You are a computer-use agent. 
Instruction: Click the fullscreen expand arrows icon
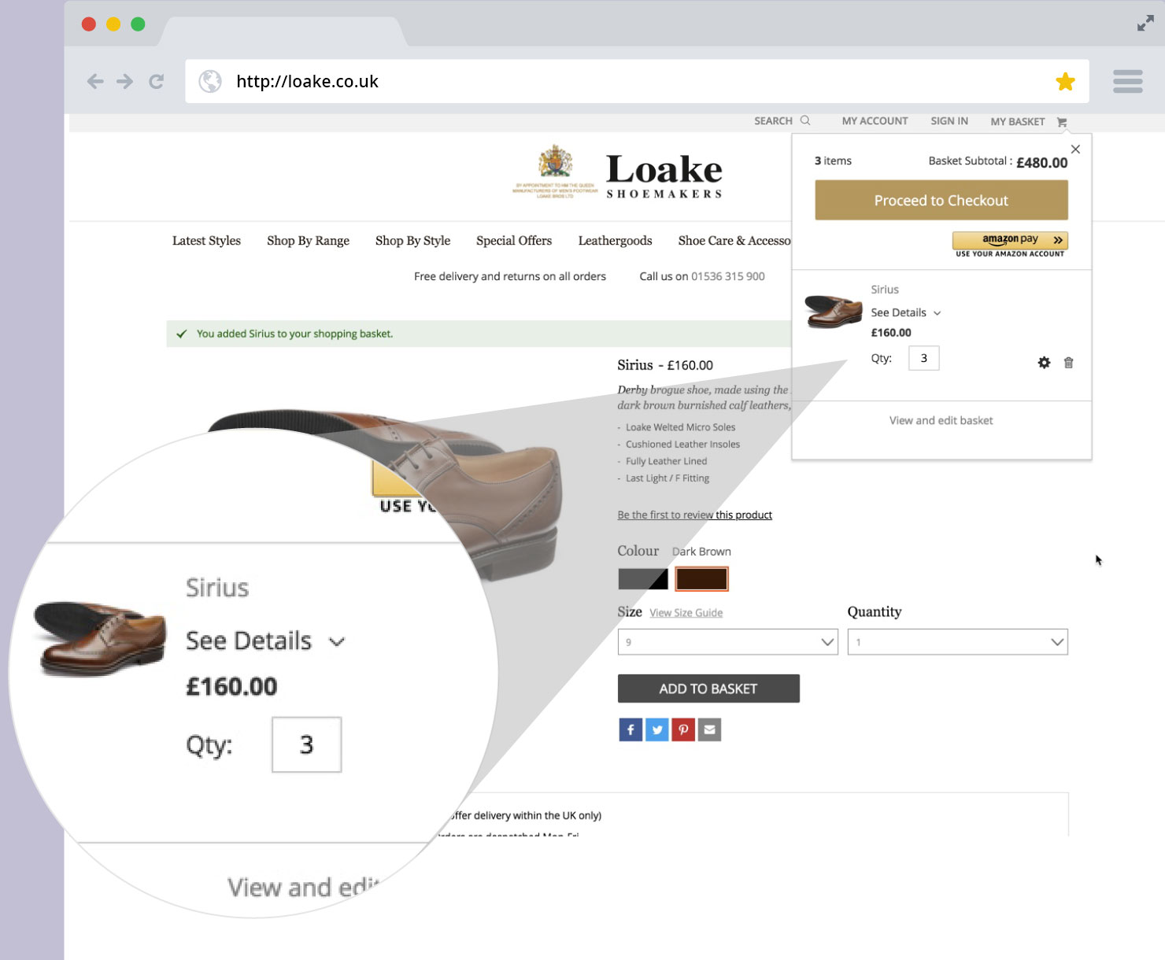pos(1145,24)
